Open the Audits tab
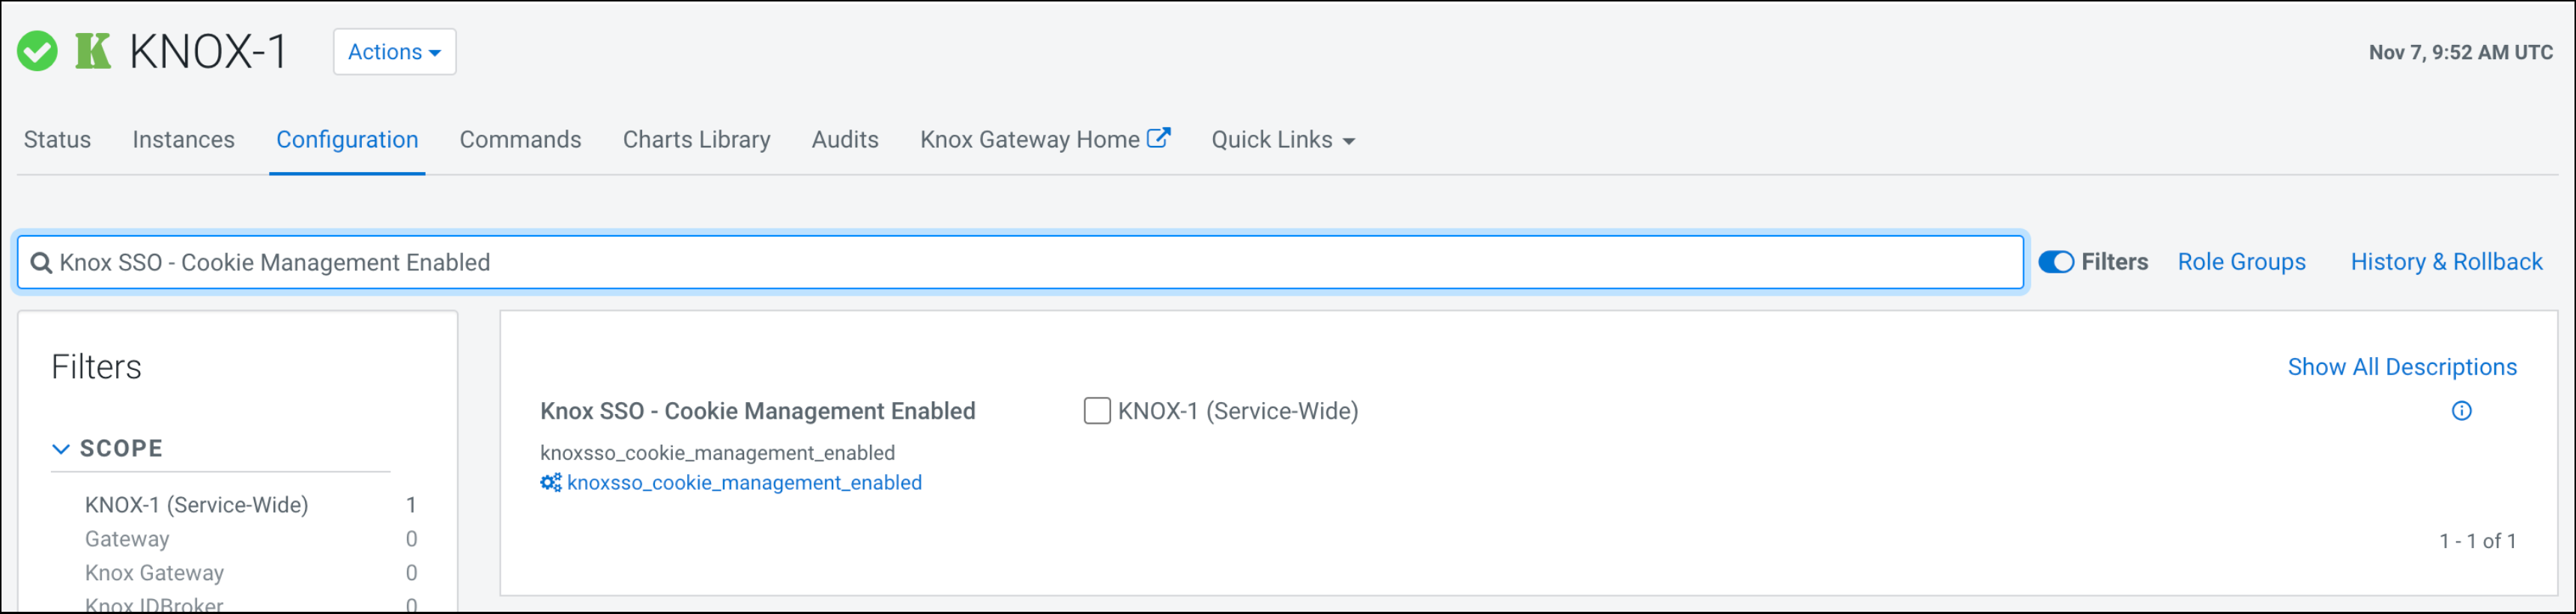The height and width of the screenshot is (614, 2576). click(844, 140)
